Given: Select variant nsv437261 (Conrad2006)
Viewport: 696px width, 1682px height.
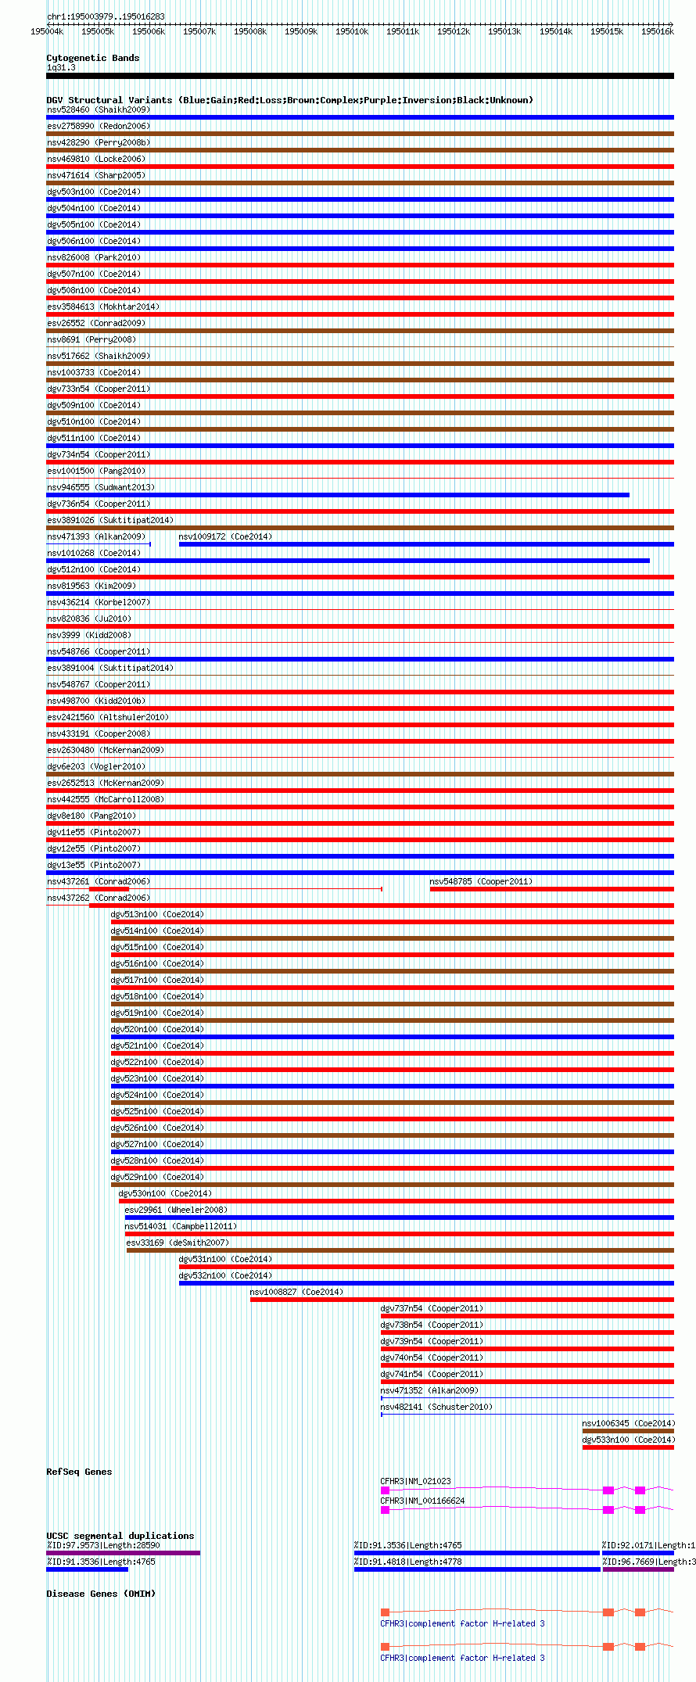Looking at the screenshot, I should (x=98, y=881).
